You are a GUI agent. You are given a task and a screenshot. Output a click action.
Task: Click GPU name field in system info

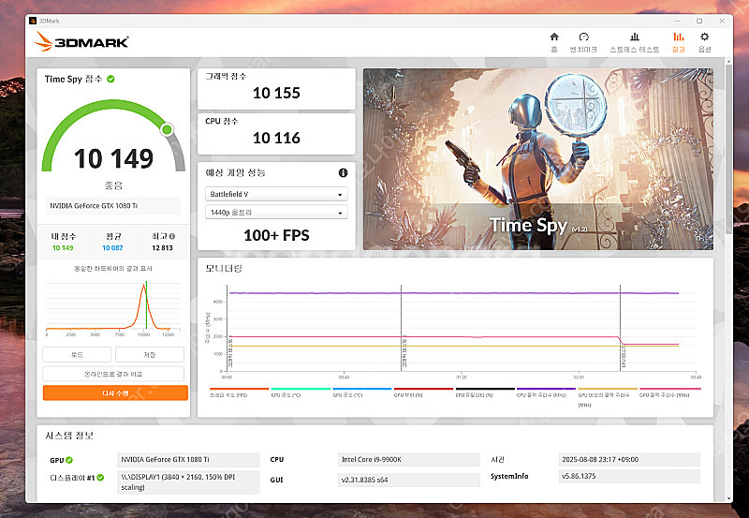(188, 459)
